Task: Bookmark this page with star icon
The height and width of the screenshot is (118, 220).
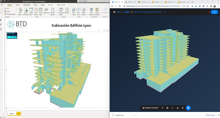Action: (x=188, y=6)
